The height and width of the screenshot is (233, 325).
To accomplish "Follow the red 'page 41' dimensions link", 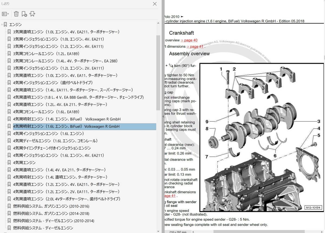I will pyautogui.click(x=195, y=47).
